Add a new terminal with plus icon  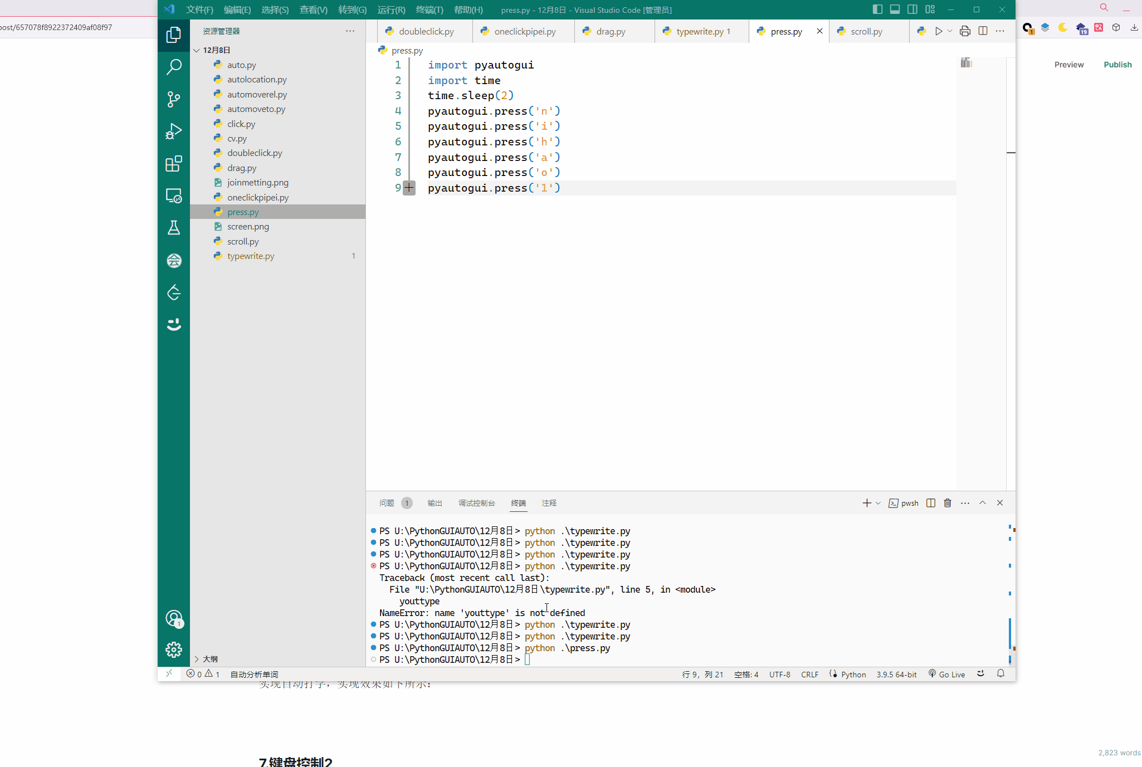click(x=866, y=503)
